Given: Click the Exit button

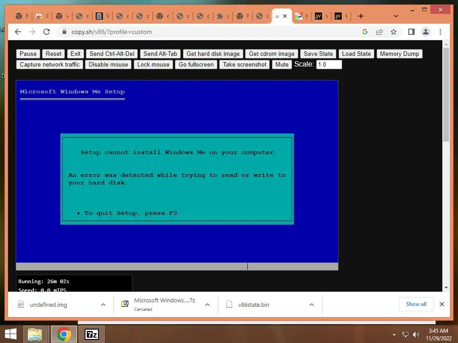Looking at the screenshot, I should point(75,54).
